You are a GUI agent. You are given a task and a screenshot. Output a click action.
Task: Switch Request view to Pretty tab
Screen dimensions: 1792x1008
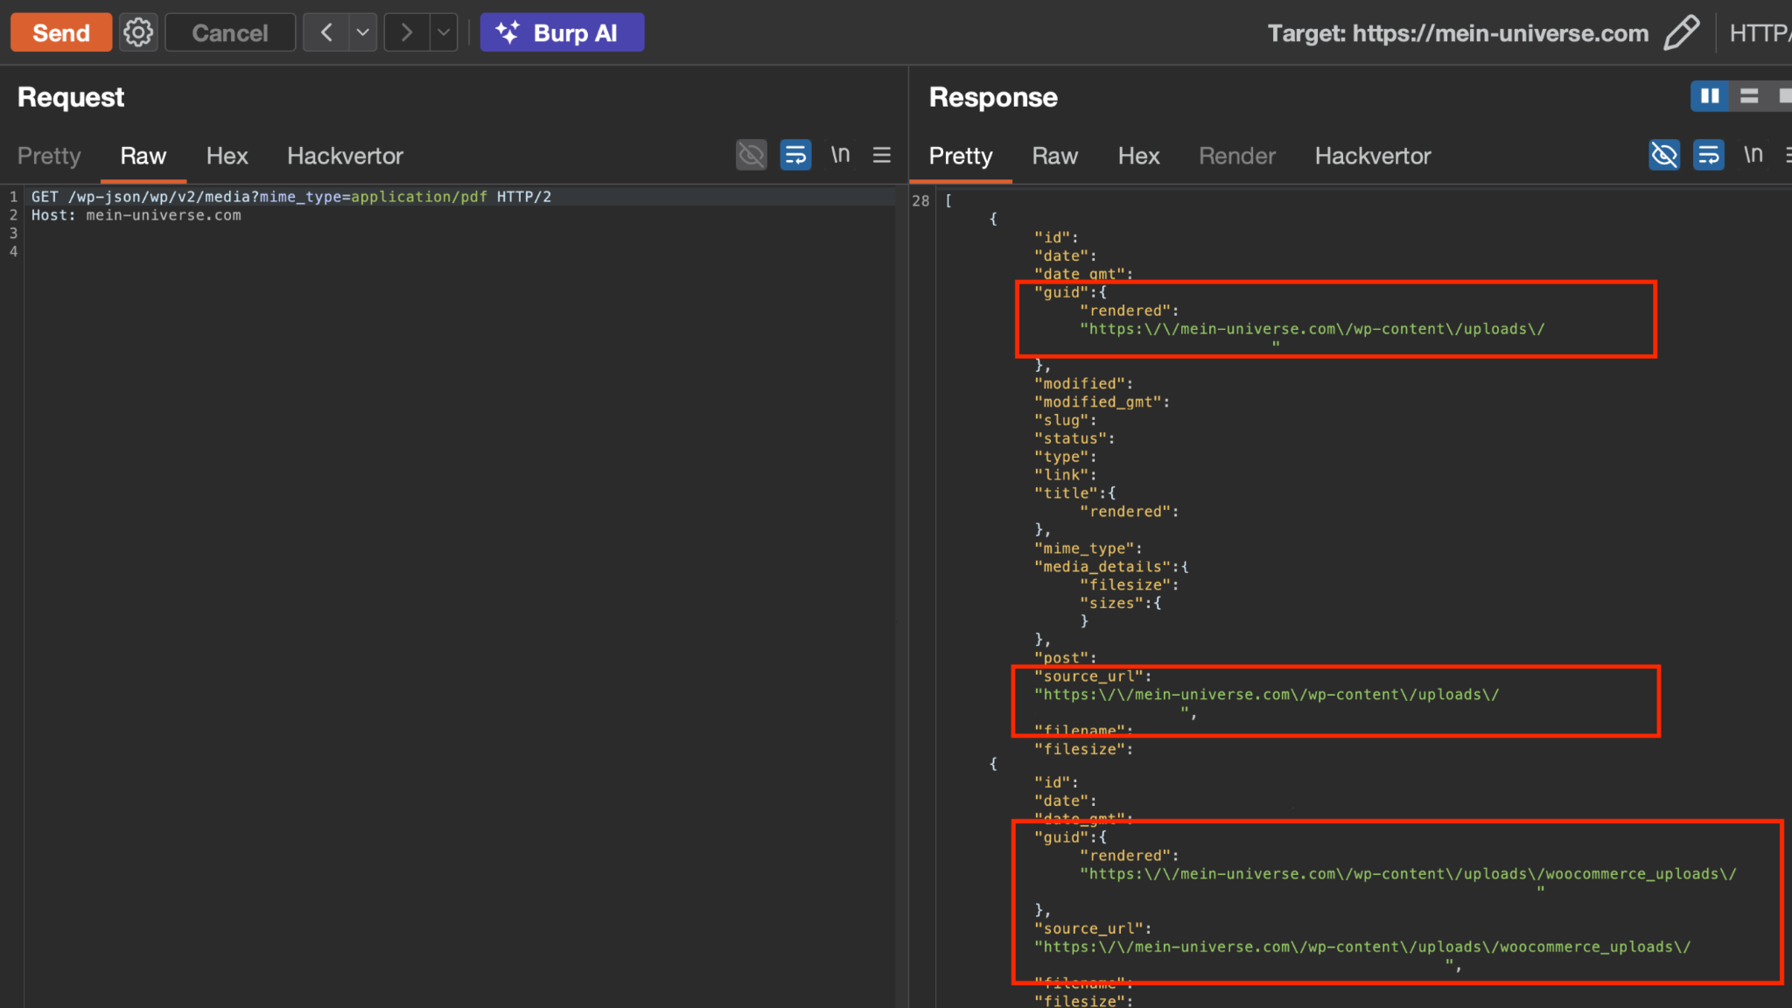pos(49,156)
